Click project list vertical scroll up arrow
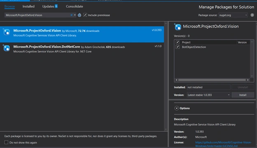Viewport: 257px width, 148px height. pos(252,42)
